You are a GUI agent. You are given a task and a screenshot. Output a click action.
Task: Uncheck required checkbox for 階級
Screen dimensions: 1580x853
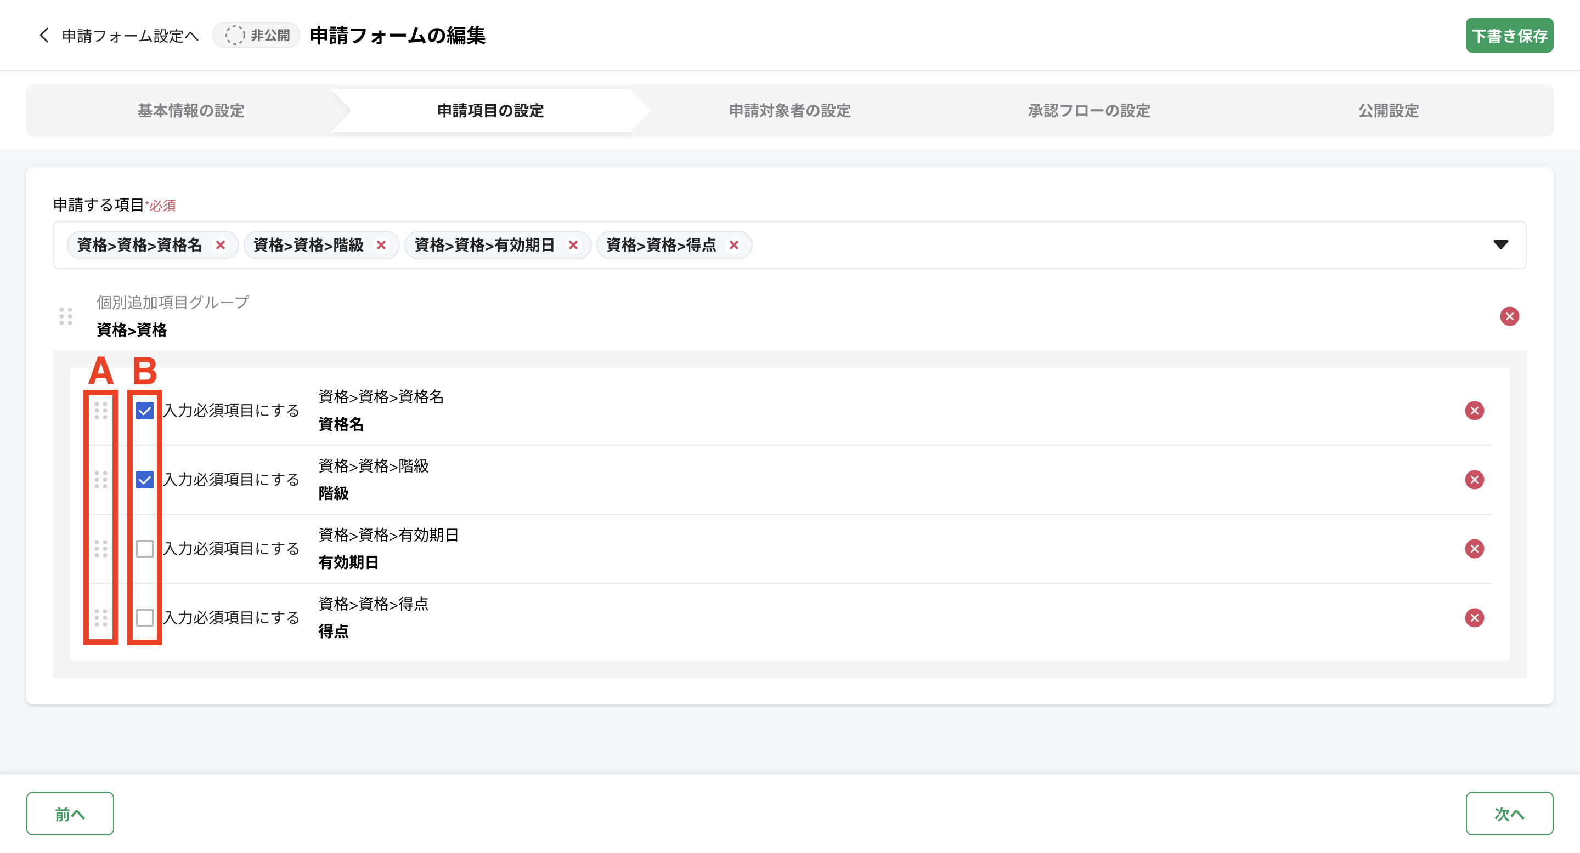(x=145, y=480)
